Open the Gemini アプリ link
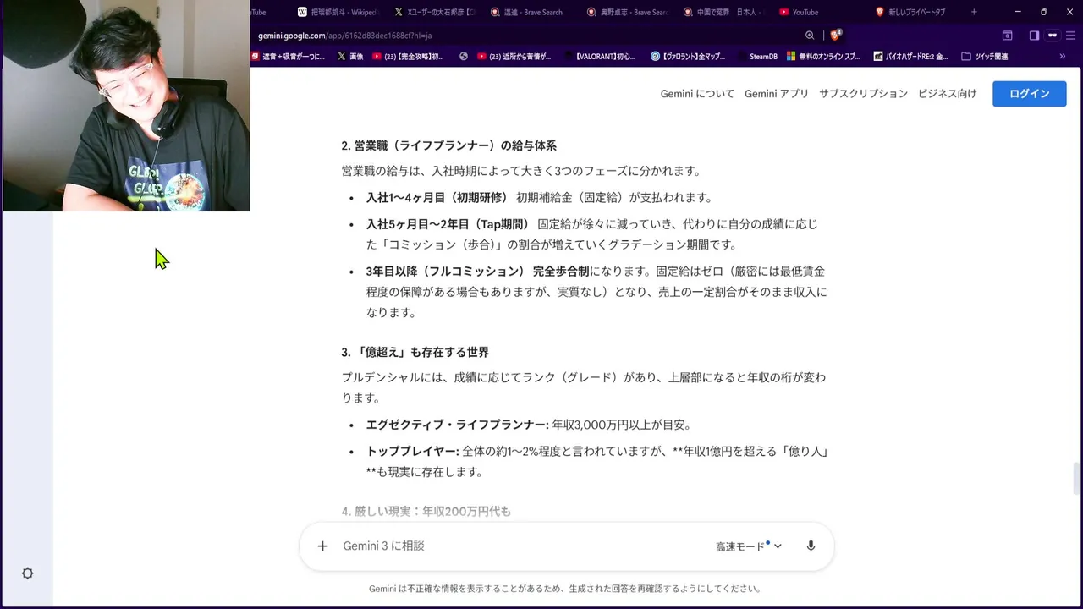Viewport: 1083px width, 609px height. tap(777, 94)
